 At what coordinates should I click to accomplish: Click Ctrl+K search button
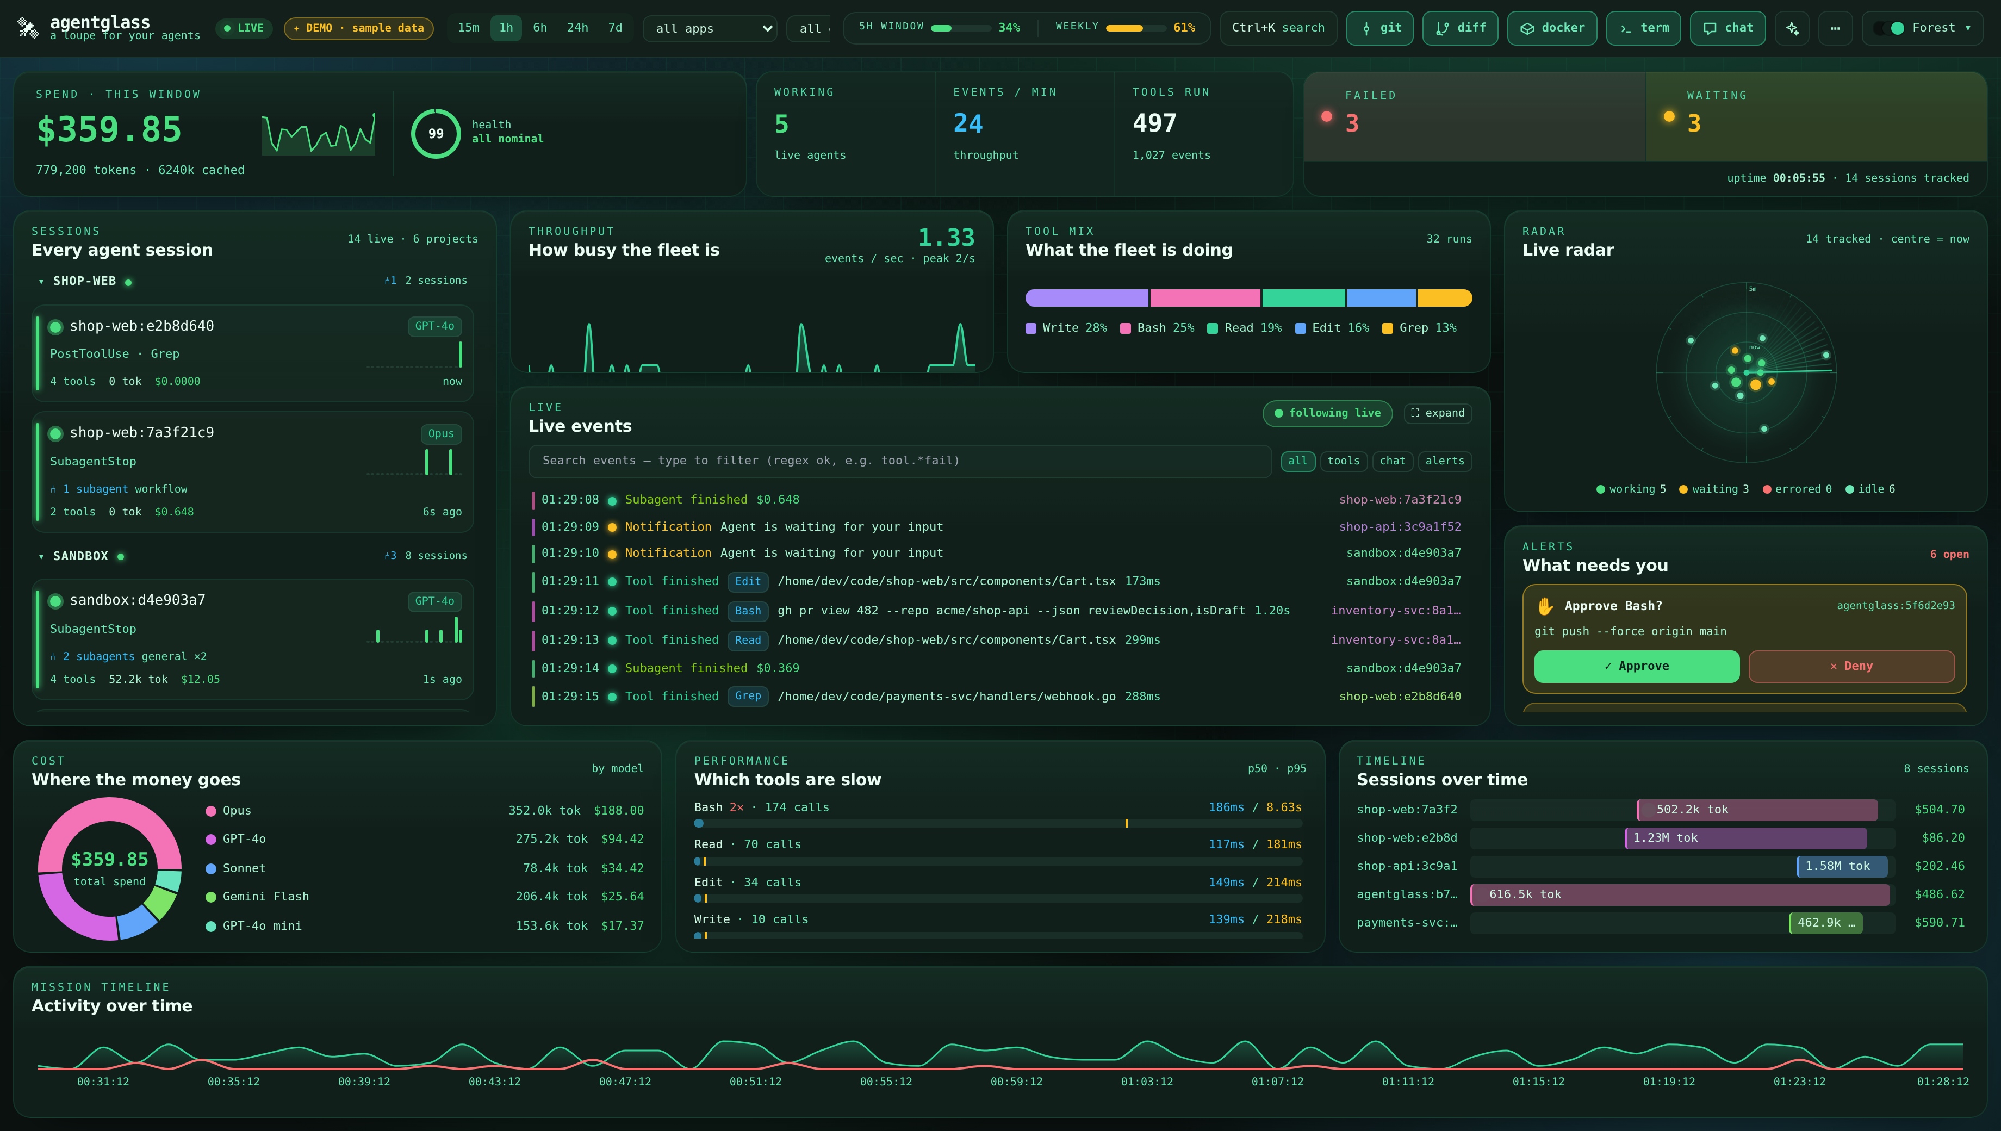click(x=1278, y=28)
